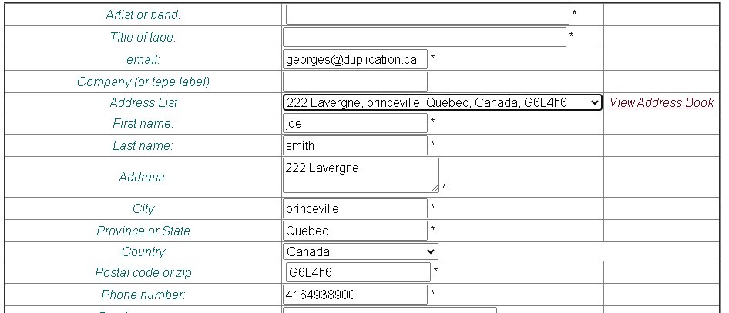Viewport: 729px width, 313px height.
Task: Focus the Phone number input field
Action: (x=354, y=295)
